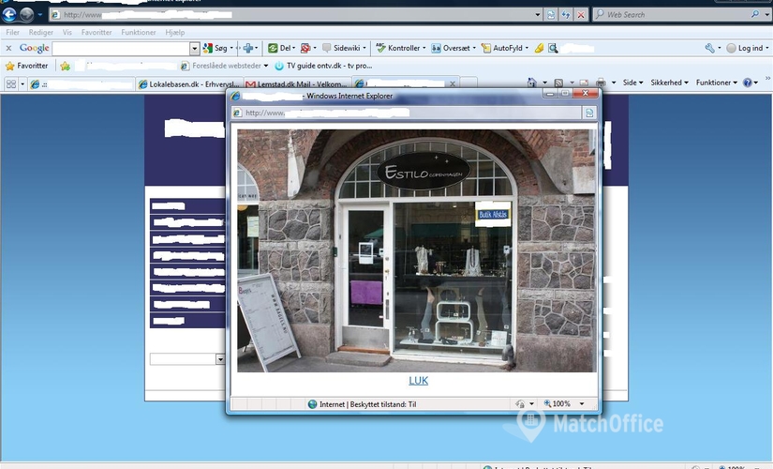Screen dimensions: 773x469
Task: Expand the tab list dropdown arrow
Action: click(22, 84)
